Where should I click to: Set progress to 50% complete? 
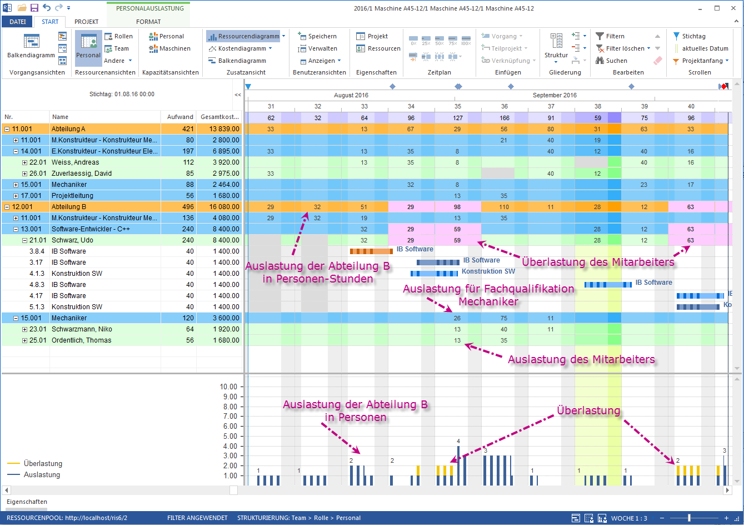(440, 40)
